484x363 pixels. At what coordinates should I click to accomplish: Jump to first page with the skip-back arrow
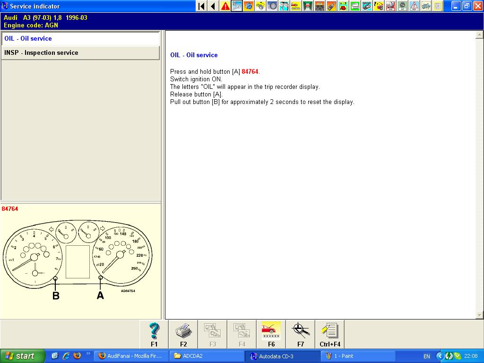click(201, 6)
